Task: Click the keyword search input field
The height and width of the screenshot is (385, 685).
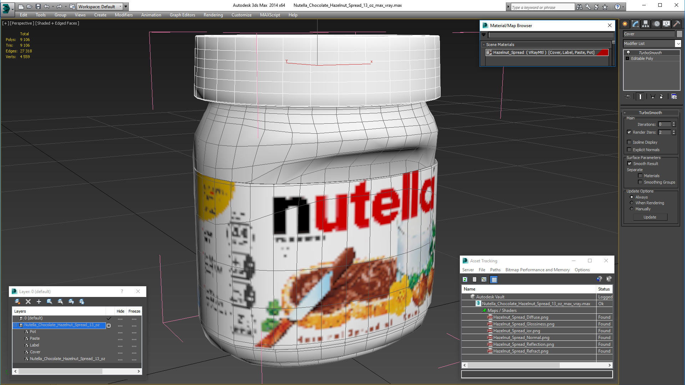Action: point(542,7)
